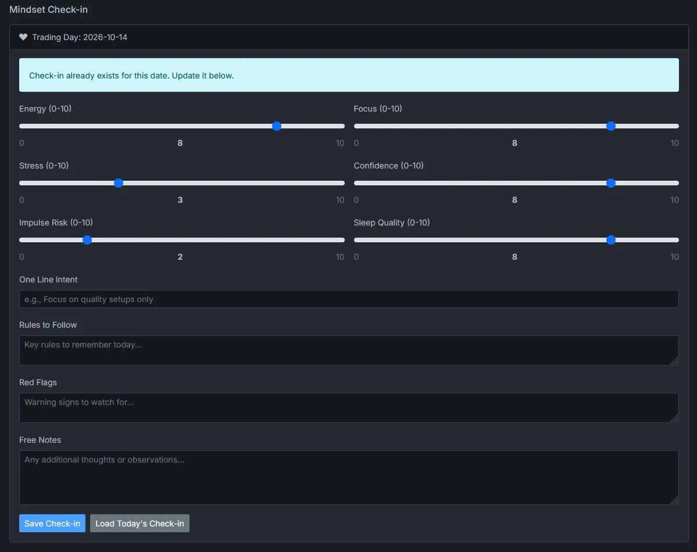The height and width of the screenshot is (552, 697).
Task: Focus the One Line Intent field
Action: (x=349, y=299)
